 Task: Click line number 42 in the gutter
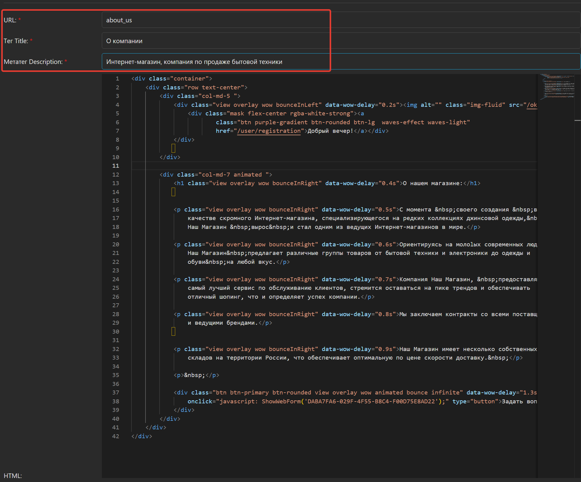(116, 436)
